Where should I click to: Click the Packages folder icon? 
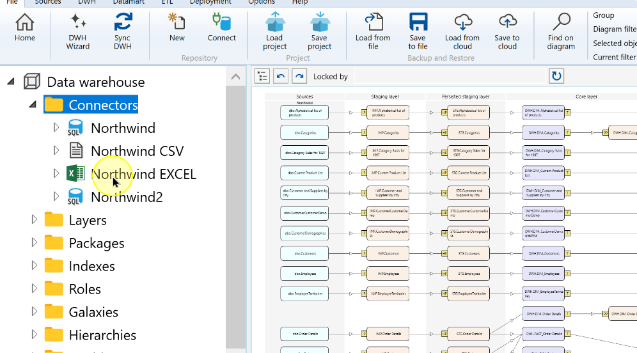coord(54,242)
